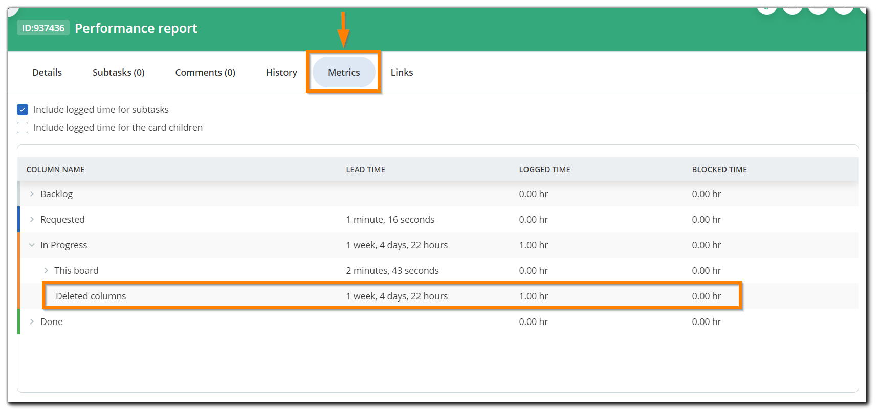Switch to the Subtasks (0) tab
This screenshot has height=416, width=880.
click(118, 73)
